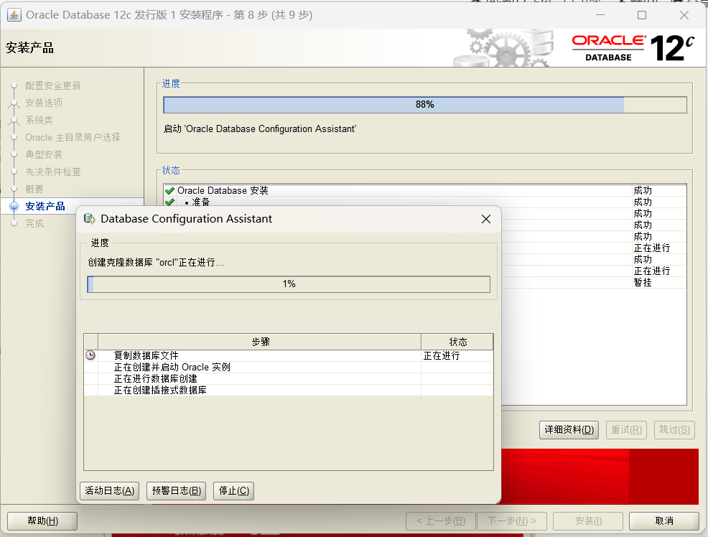Open the 活动日志(A) activity log
The image size is (708, 537).
point(110,490)
